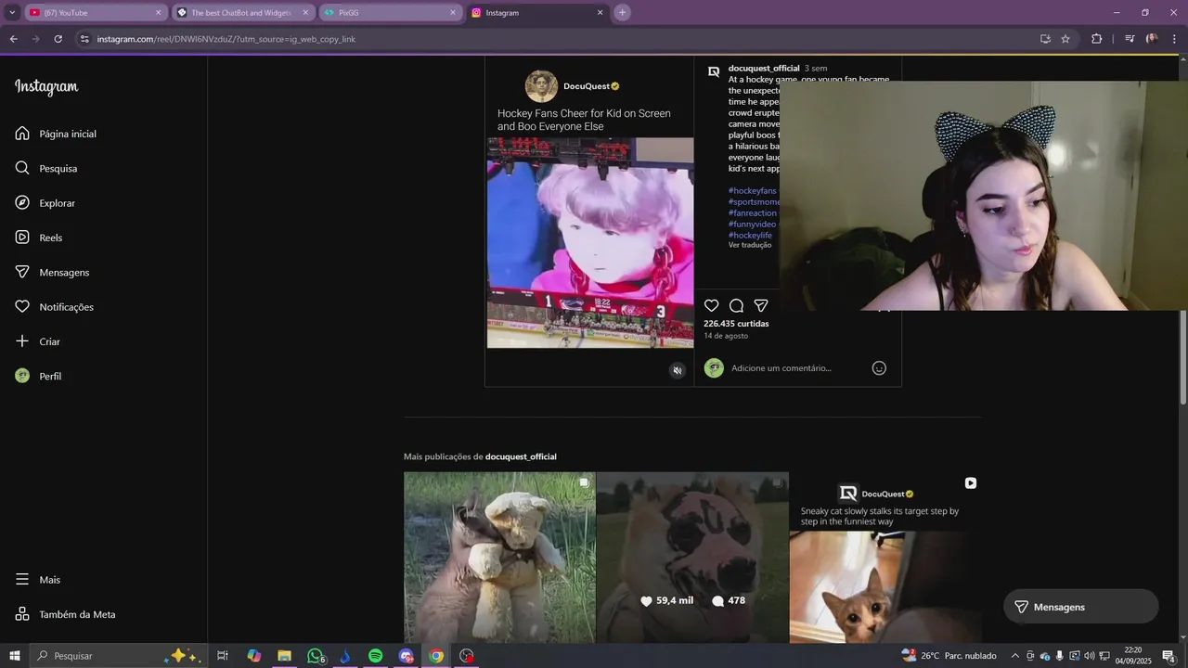Reload the Instagram page
This screenshot has height=668, width=1188.
tap(58, 39)
